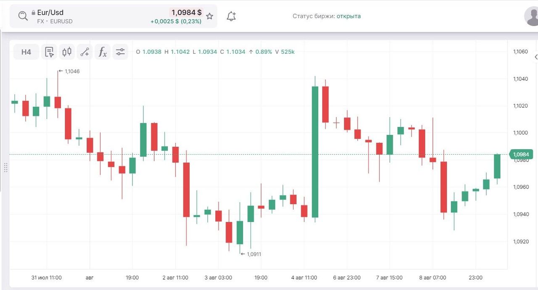Click the 1,0984 current price label on axis
The image size is (538, 290).
(521, 154)
